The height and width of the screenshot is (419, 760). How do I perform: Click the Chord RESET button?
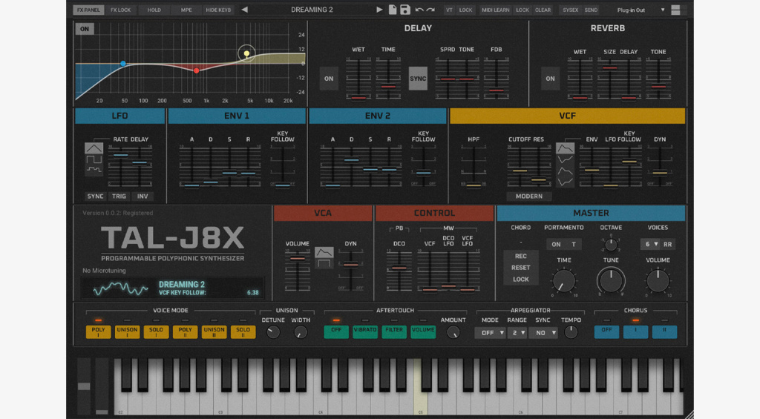click(520, 268)
